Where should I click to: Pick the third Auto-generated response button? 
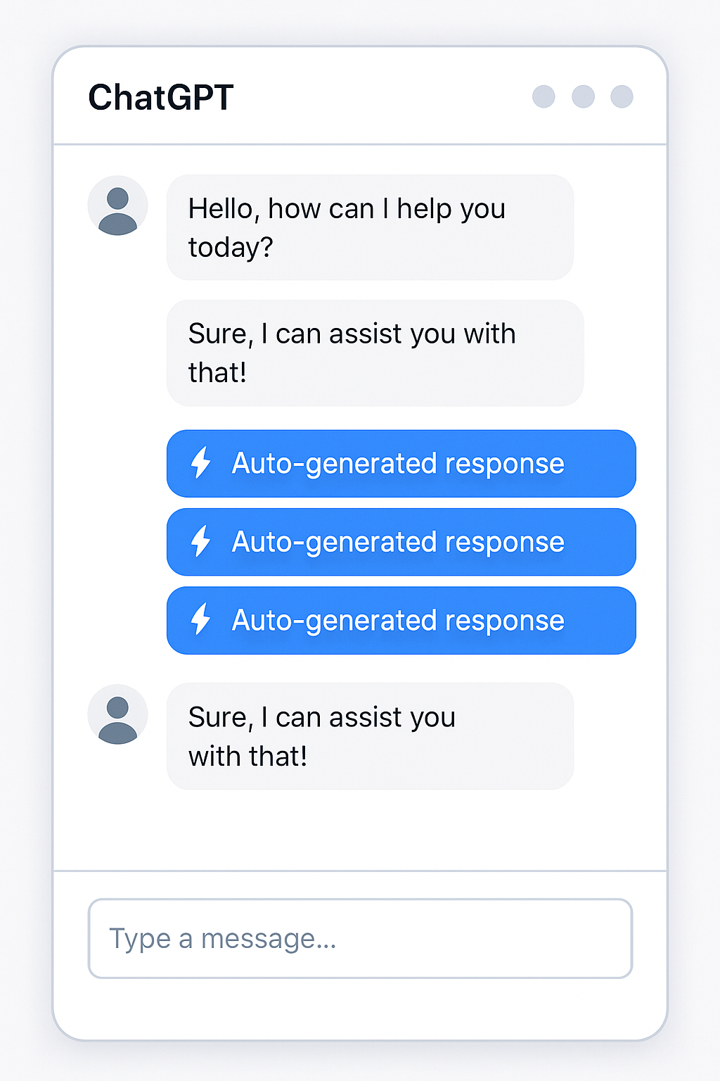401,620
